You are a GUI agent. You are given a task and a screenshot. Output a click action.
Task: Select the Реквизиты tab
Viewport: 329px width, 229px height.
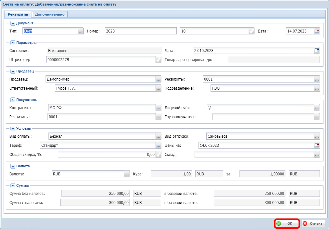click(18, 14)
